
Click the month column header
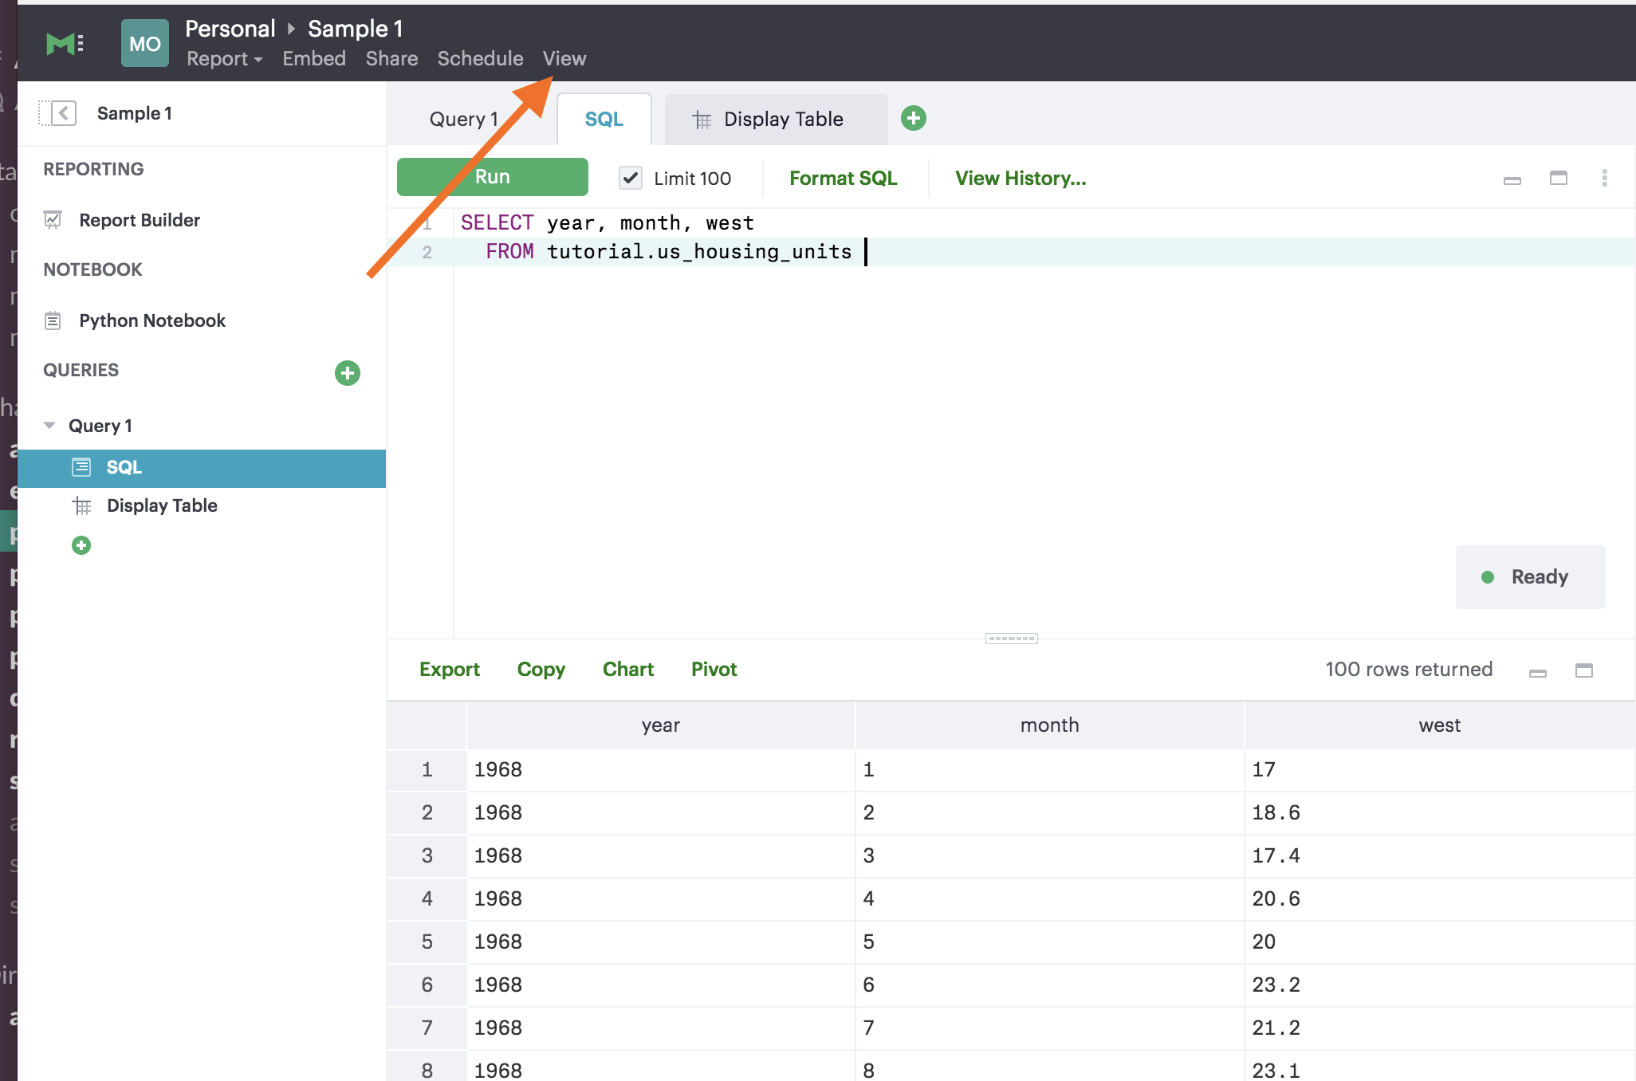click(x=1049, y=725)
